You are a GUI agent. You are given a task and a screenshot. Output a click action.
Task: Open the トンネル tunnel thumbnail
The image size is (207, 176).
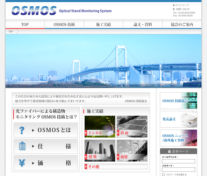click(100, 126)
